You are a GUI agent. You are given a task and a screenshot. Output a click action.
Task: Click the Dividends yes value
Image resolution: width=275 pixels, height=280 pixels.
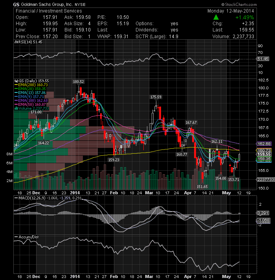pos(174,30)
